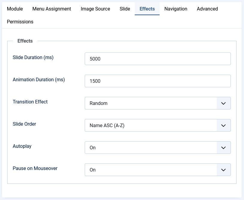Open the Permissions tab

pos(20,22)
